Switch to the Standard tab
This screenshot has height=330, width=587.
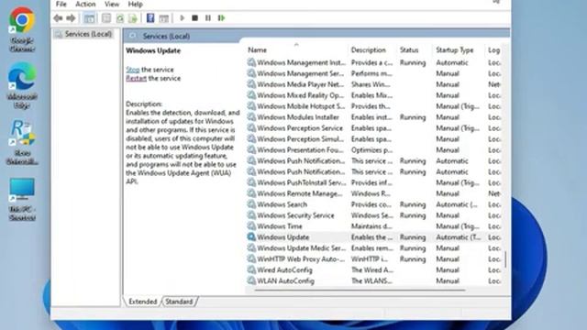point(179,302)
